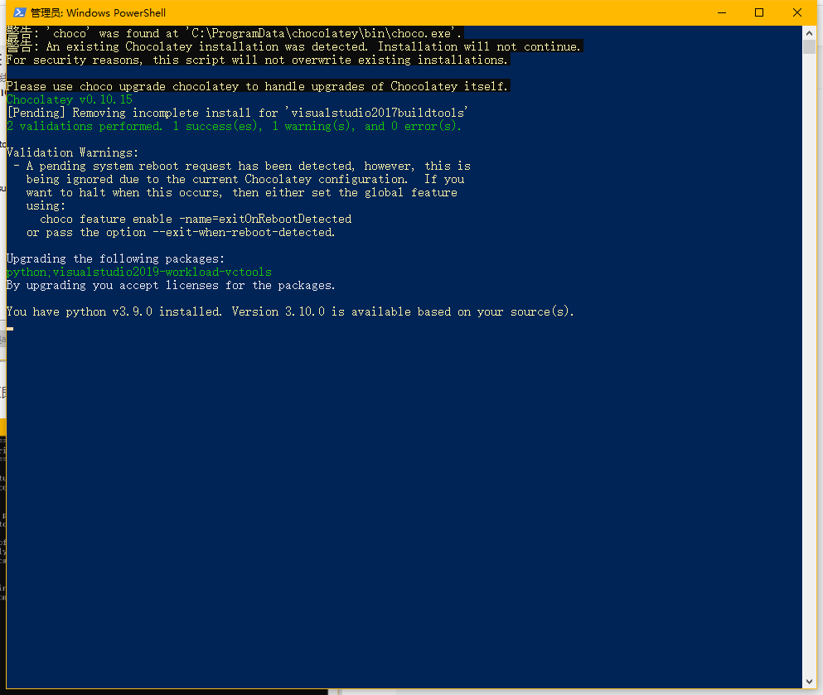This screenshot has width=823, height=695.
Task: Click the minimize button on PowerShell window
Action: (720, 12)
